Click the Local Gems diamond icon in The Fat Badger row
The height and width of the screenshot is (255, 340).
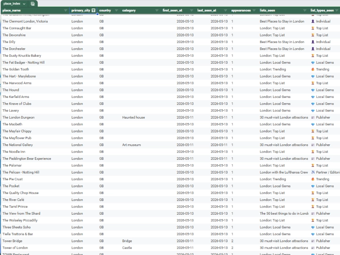point(313,63)
